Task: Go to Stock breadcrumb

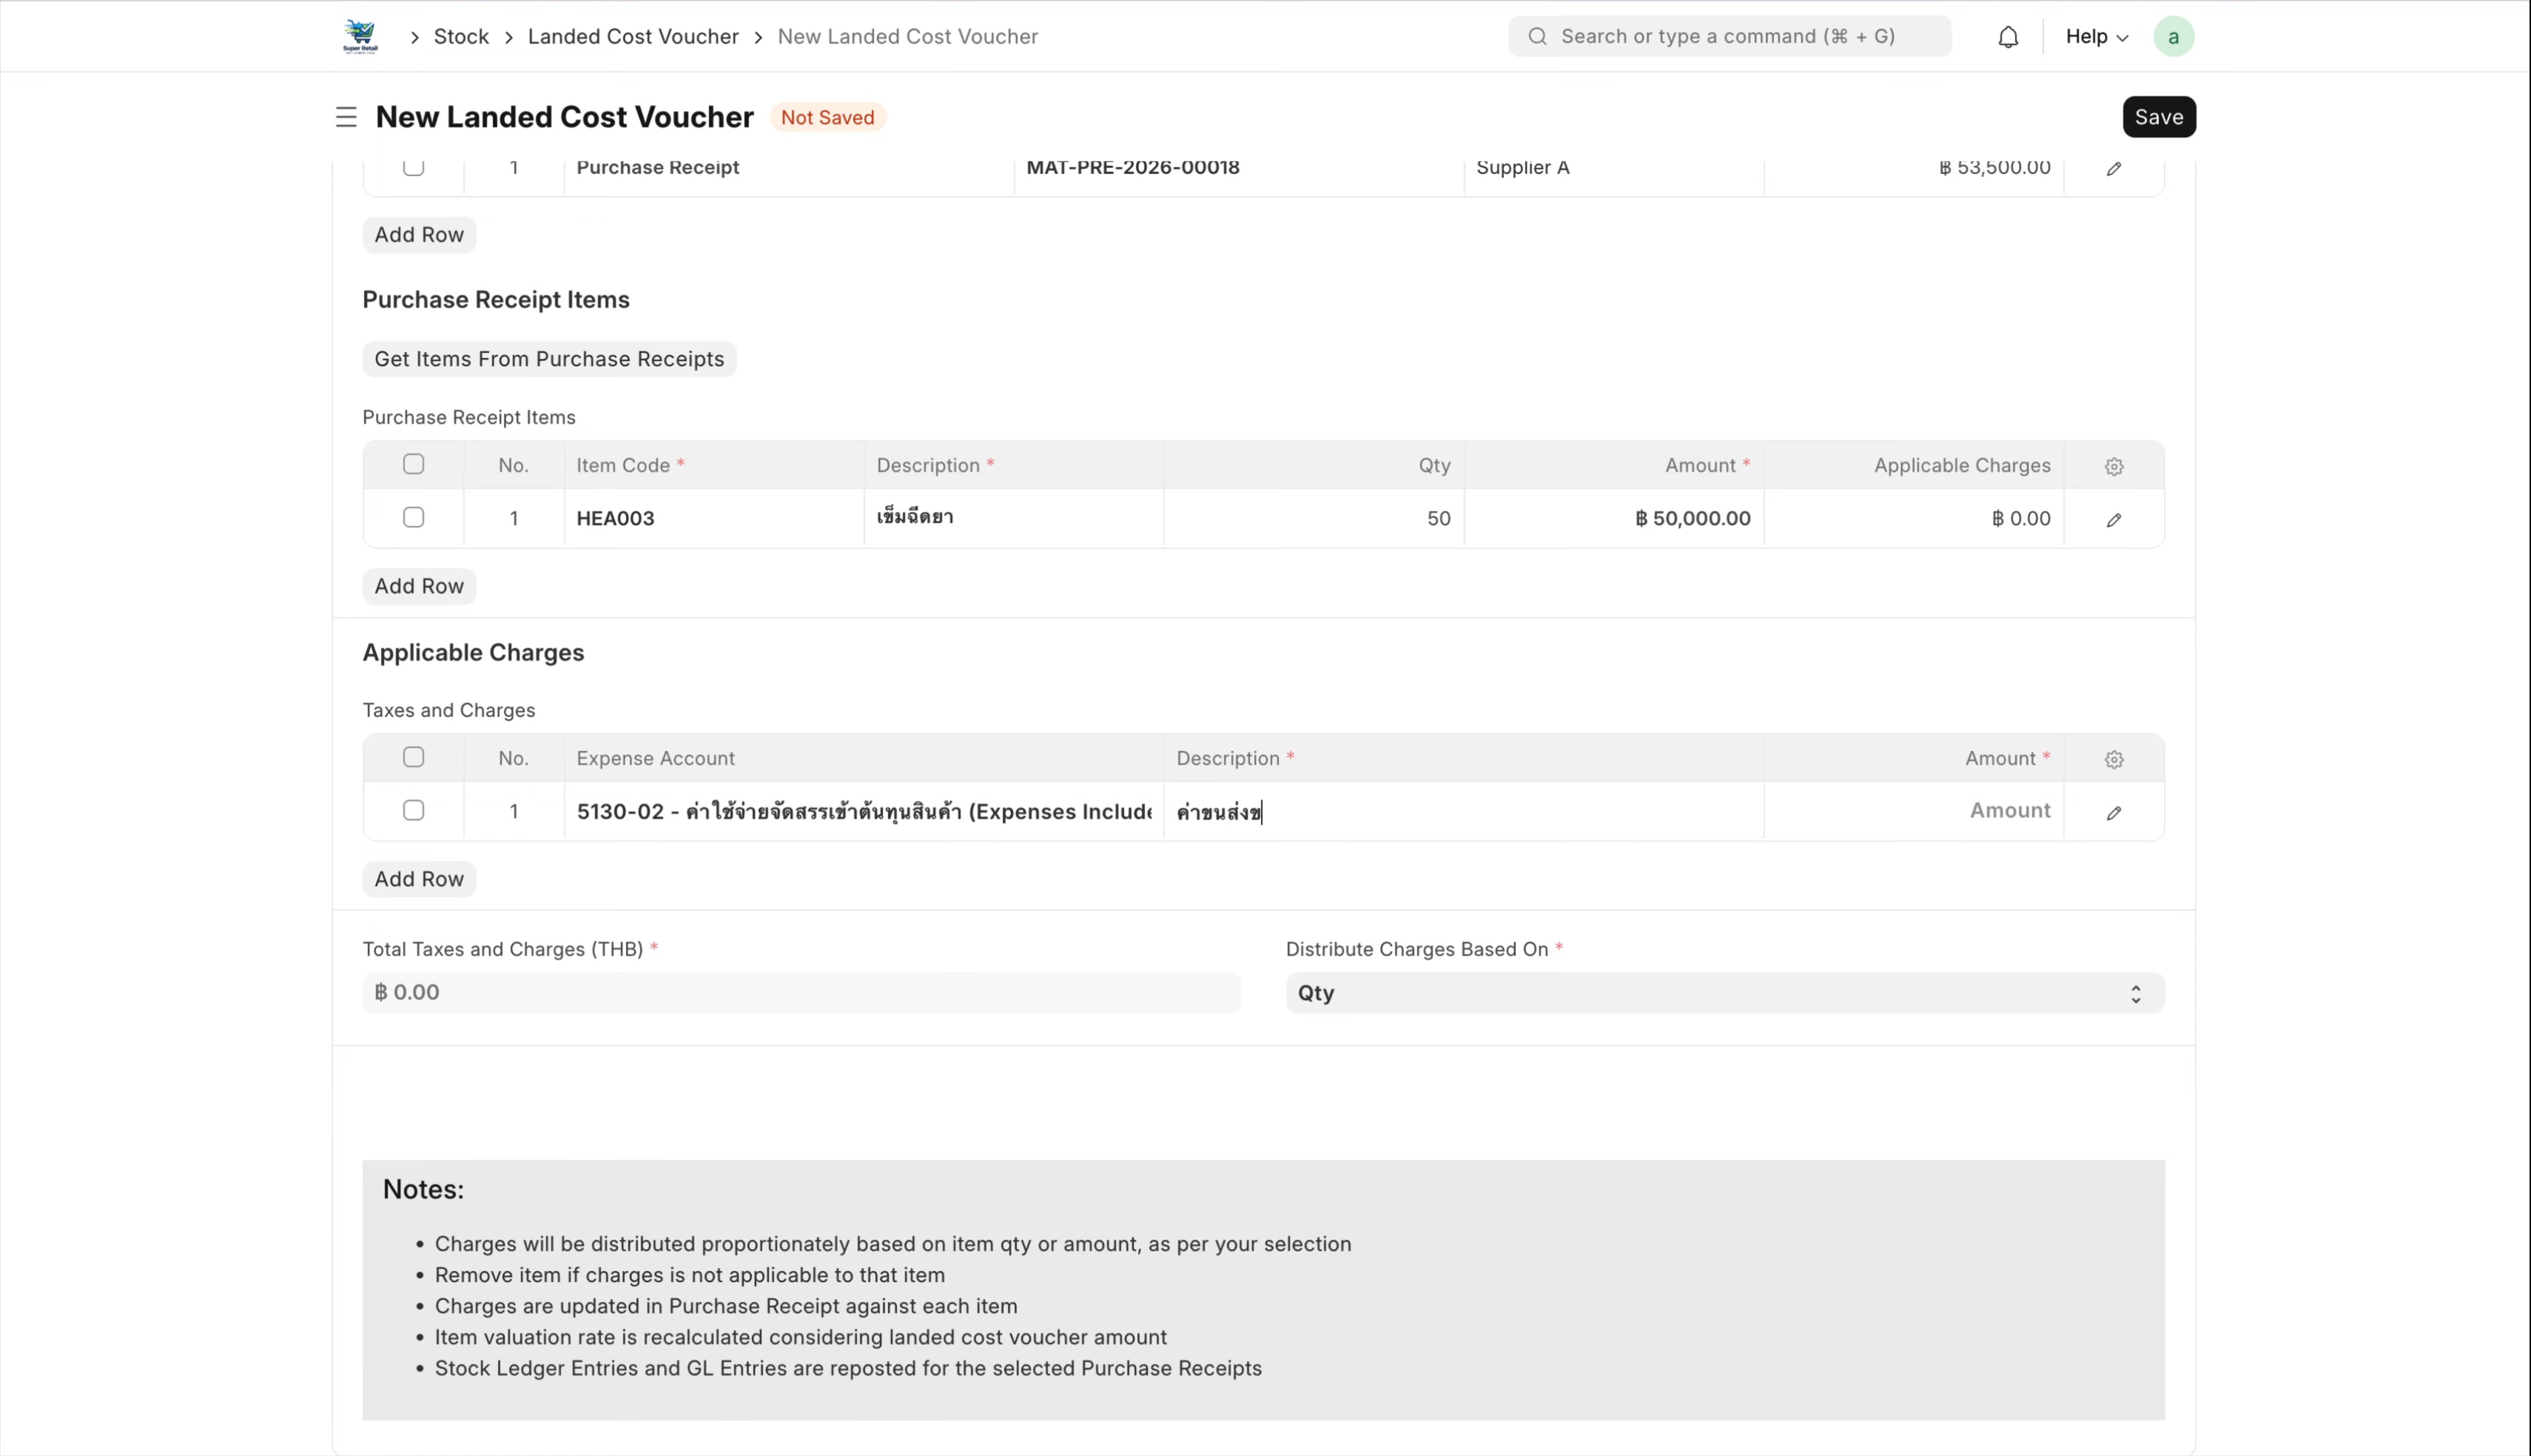Action: point(461,37)
